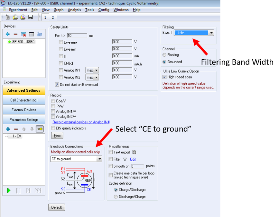Image resolution: width=279 pixels, height=217 pixels.
Task: Open the Analog IN1 max dropdown
Action: click(96, 70)
